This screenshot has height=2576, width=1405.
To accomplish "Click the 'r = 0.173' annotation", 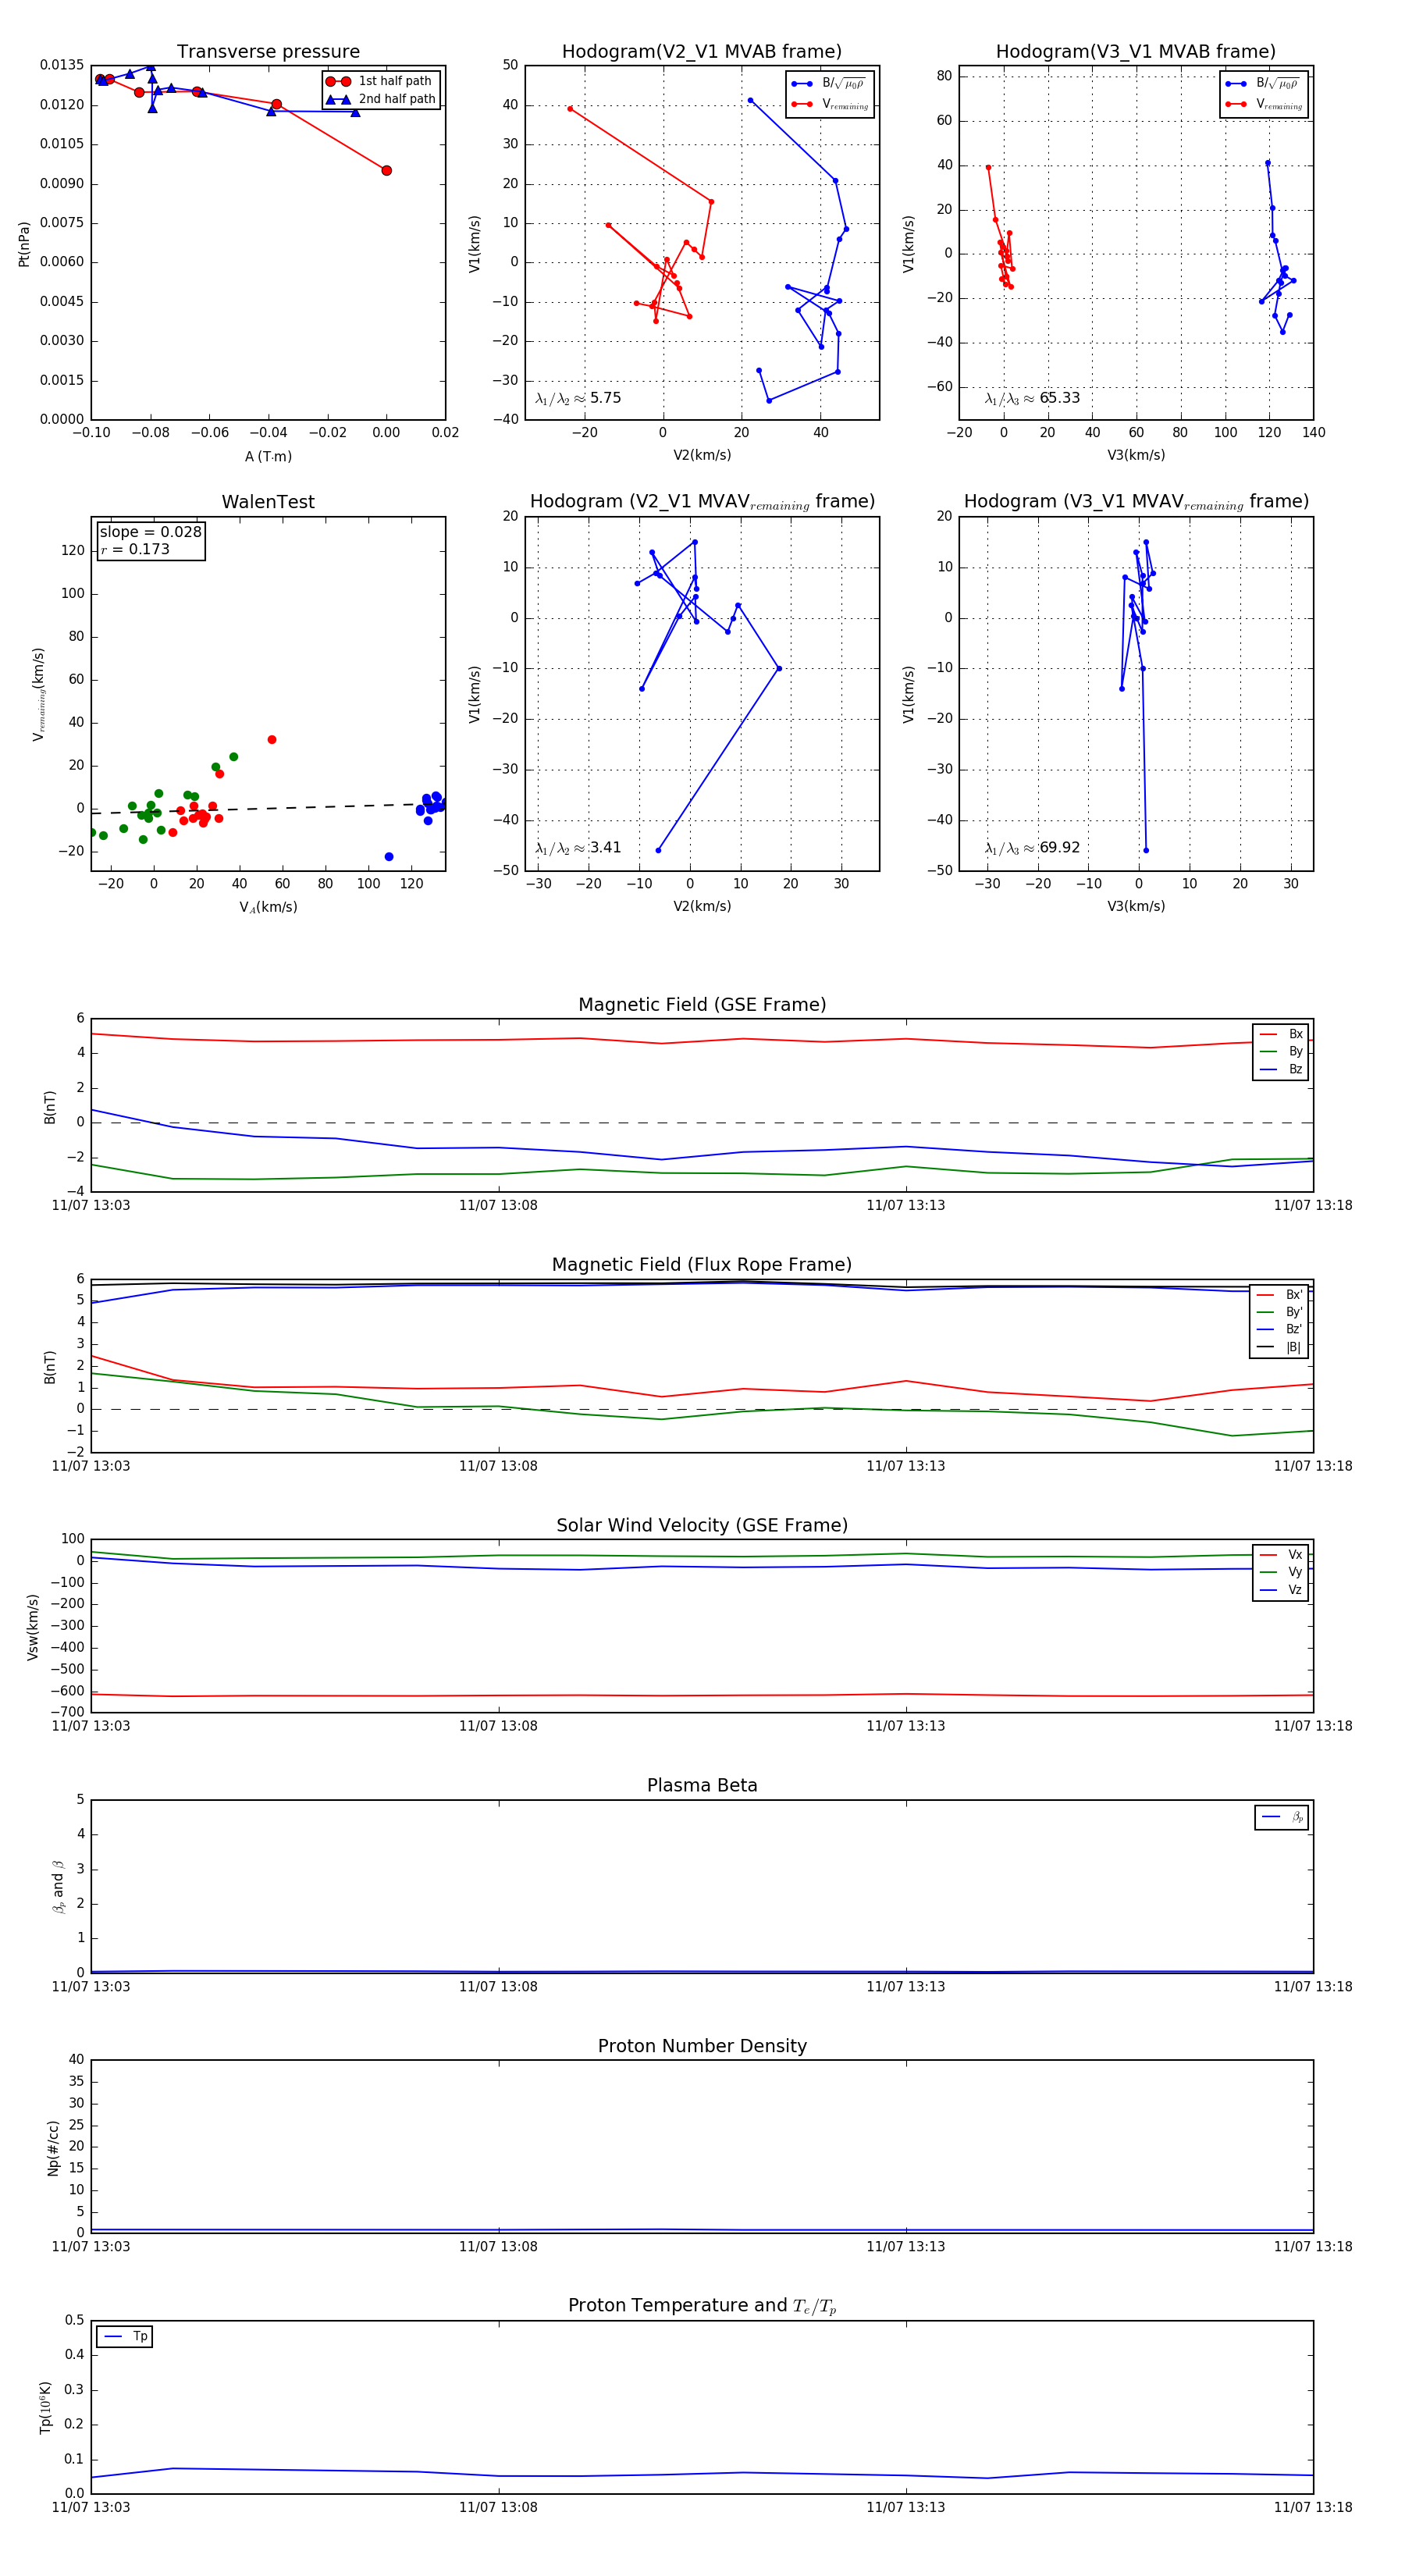I will tap(135, 549).
